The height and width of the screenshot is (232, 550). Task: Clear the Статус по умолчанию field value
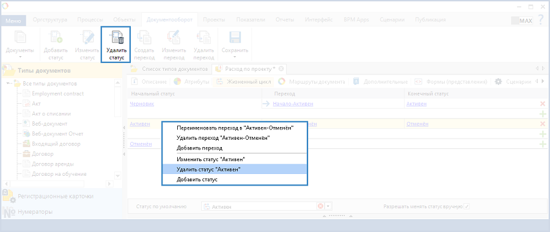[x=320, y=206]
